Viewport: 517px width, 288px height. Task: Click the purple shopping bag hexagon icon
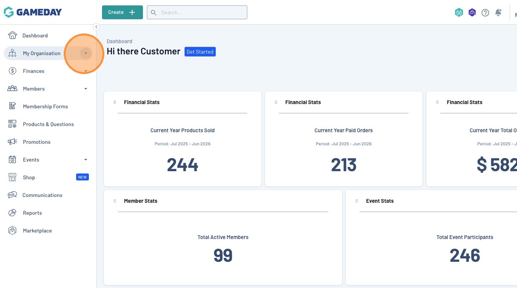(472, 13)
